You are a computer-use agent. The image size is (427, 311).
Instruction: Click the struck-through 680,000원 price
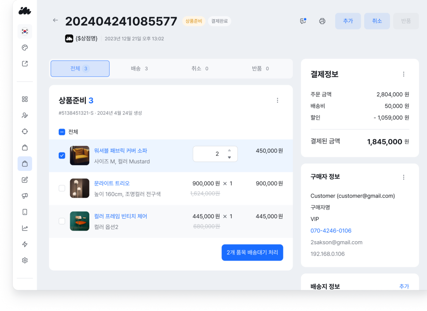[x=207, y=226]
